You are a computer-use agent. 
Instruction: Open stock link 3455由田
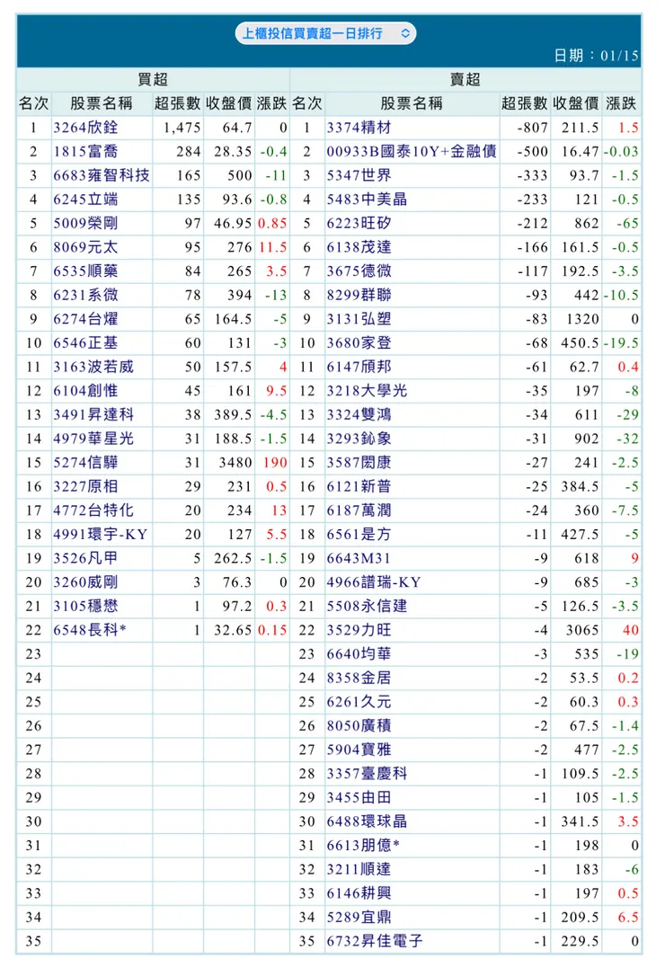[359, 798]
